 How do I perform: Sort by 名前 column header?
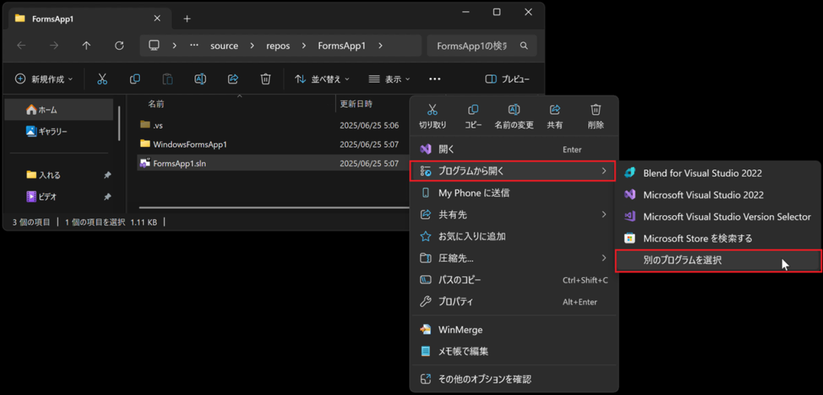point(155,104)
